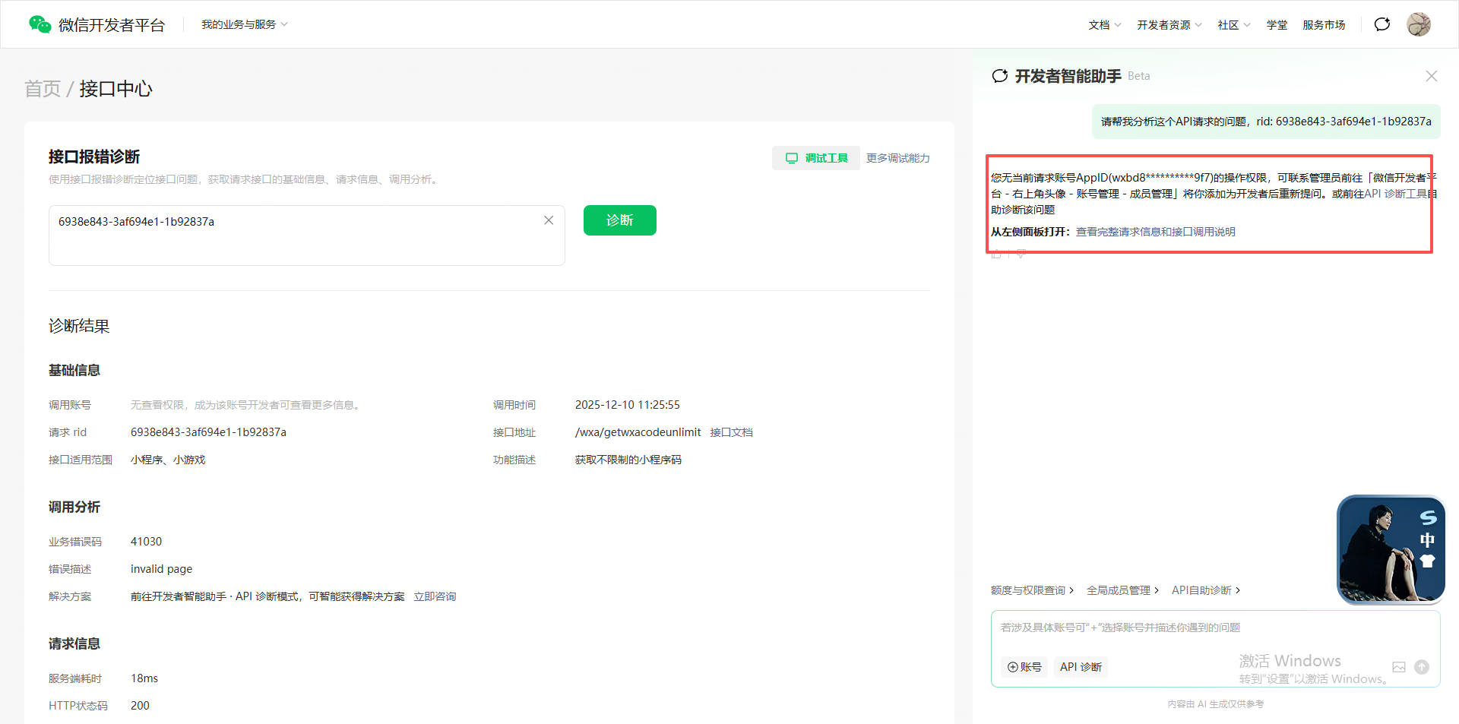Expand the 社区 dropdown menu
This screenshot has height=724, width=1459.
tap(1234, 25)
